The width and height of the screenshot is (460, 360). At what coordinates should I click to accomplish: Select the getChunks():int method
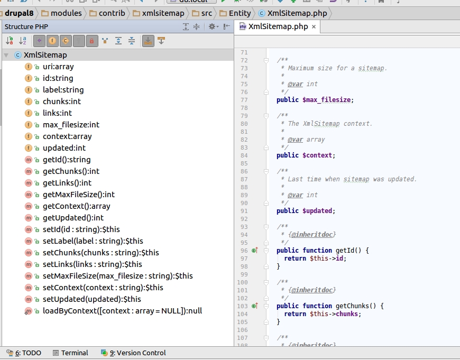pos(71,171)
